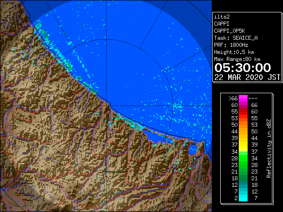Pick the light green 28–34 dBZ swatch

tap(243, 158)
